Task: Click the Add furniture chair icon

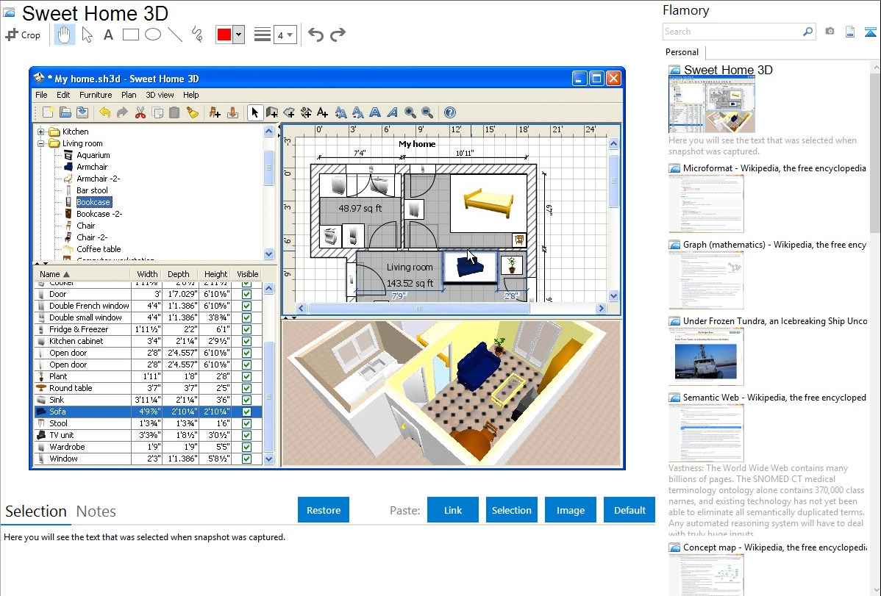Action: tap(215, 112)
